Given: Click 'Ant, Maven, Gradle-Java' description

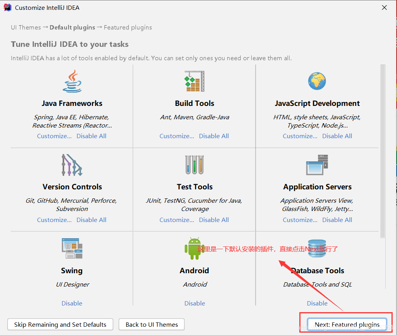Looking at the screenshot, I should pyautogui.click(x=195, y=117).
